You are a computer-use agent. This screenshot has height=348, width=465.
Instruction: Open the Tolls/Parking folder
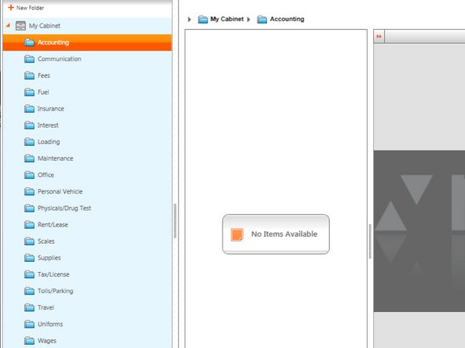(55, 291)
